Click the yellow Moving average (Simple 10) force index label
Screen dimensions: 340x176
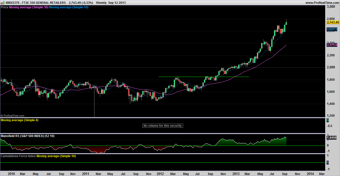[x=56, y=156]
